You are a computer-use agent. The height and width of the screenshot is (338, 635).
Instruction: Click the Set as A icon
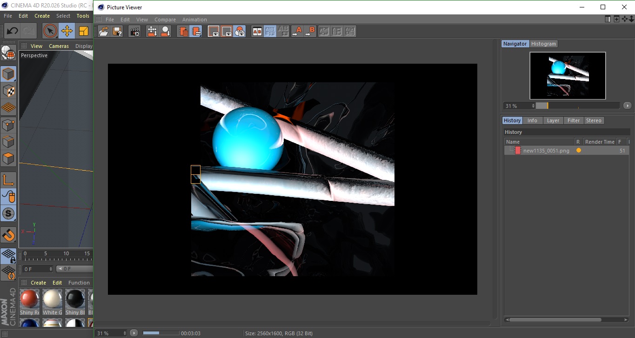(297, 32)
